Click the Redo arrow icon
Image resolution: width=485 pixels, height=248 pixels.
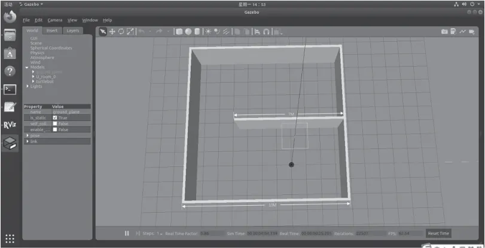[x=159, y=32]
